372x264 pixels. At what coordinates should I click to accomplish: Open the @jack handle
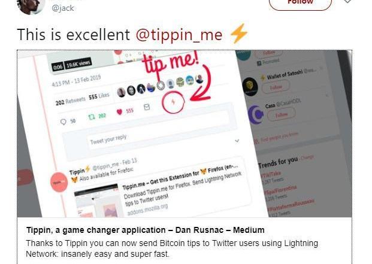(63, 8)
